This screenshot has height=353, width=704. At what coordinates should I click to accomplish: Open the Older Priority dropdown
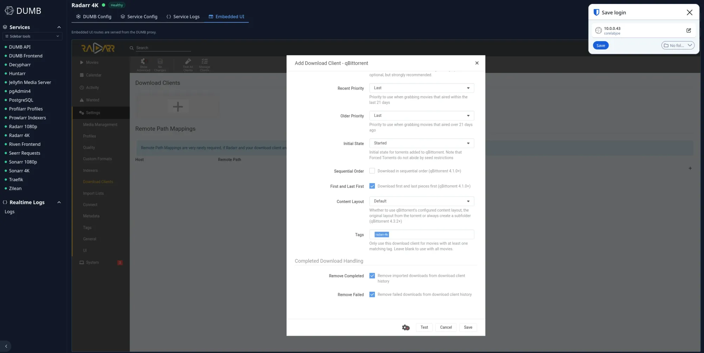click(422, 116)
